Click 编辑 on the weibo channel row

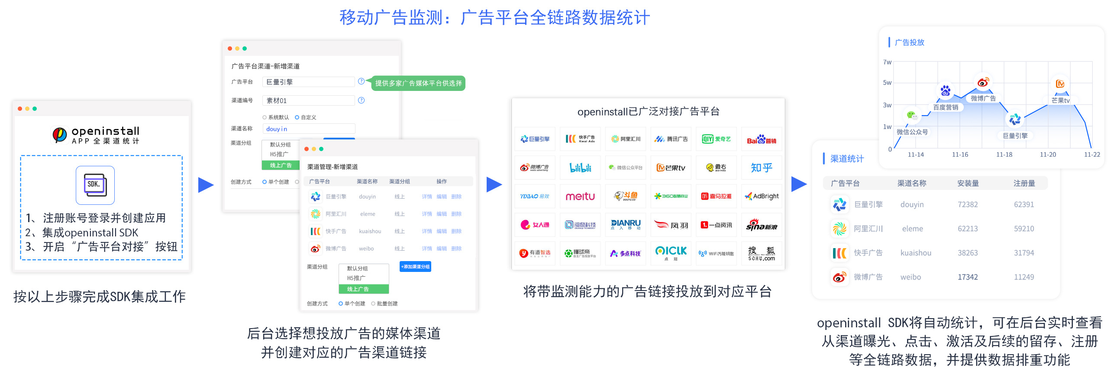[442, 249]
